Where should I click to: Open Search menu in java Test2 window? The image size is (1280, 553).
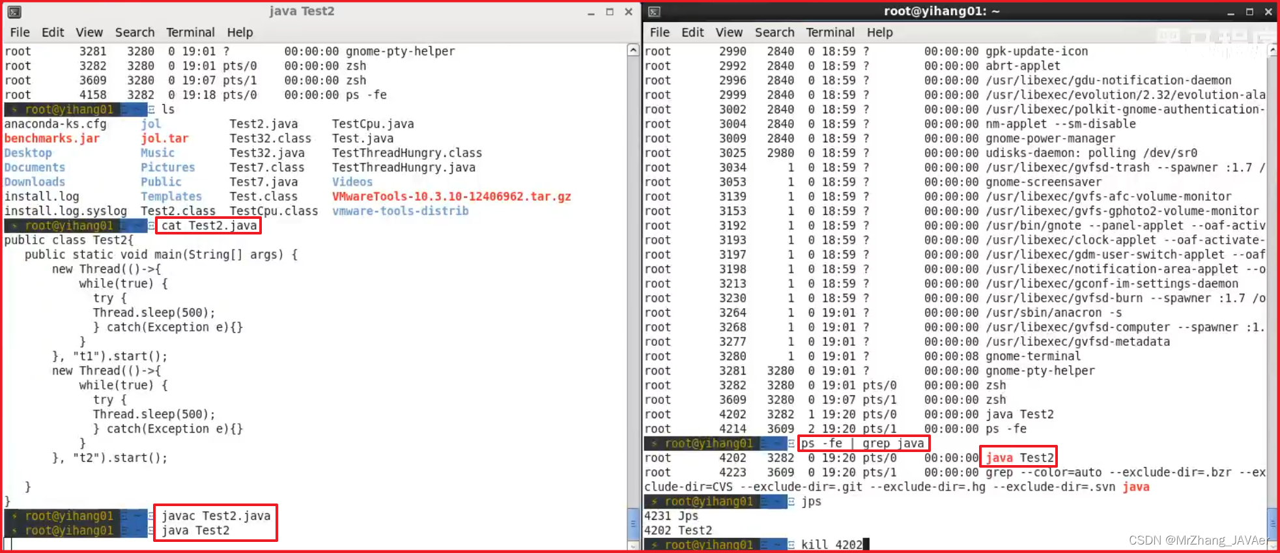tap(135, 32)
